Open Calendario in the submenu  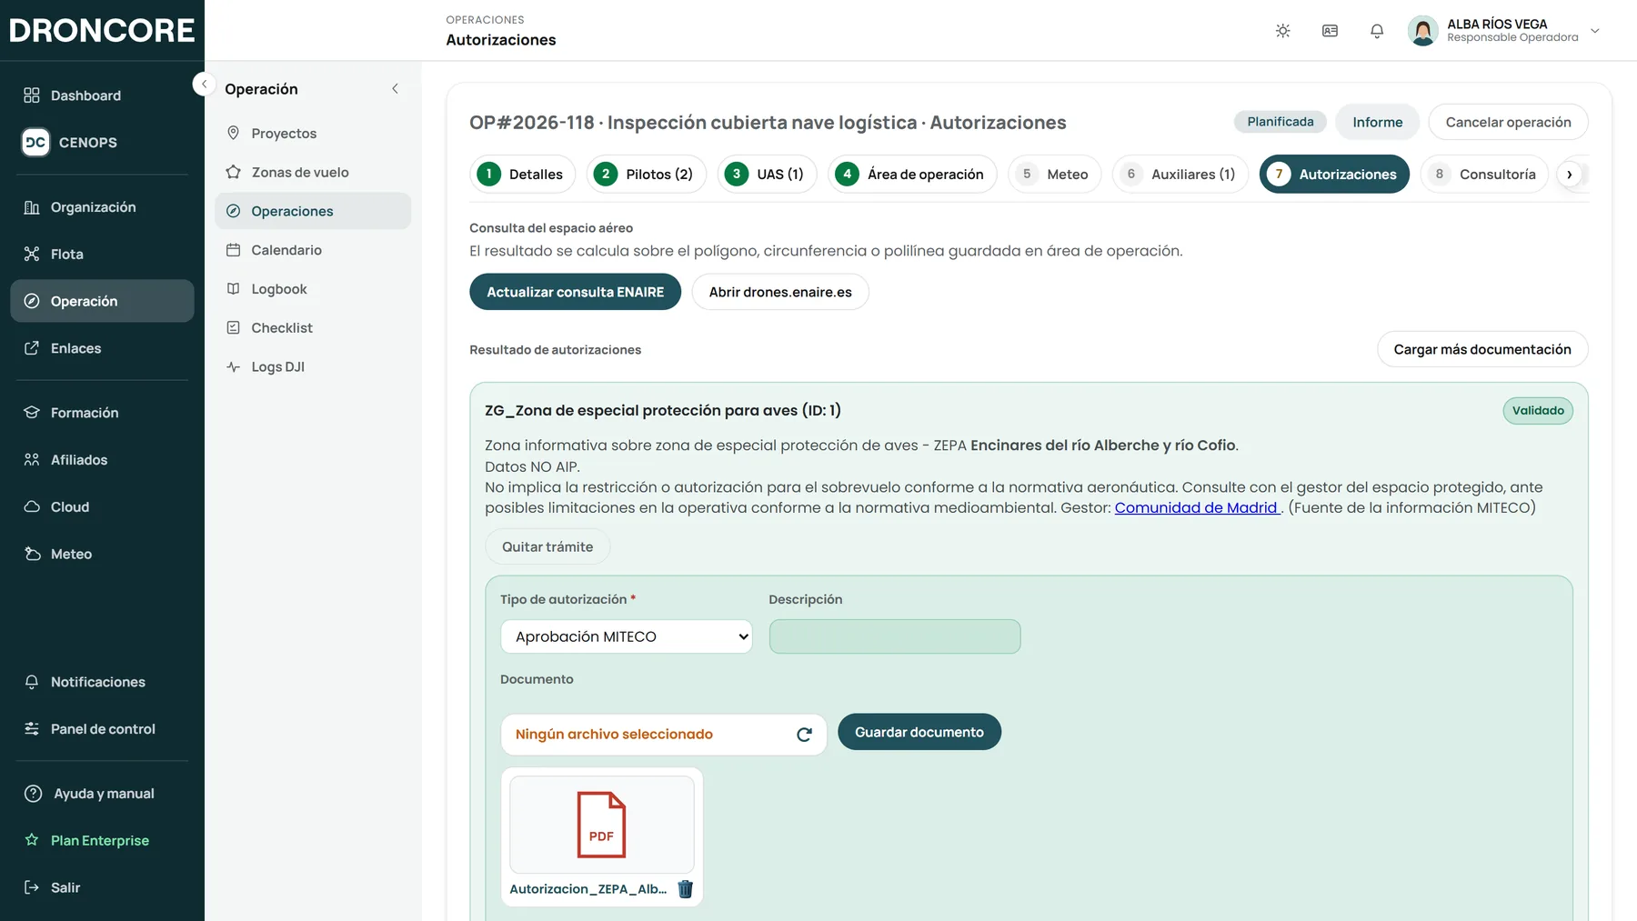313,250
